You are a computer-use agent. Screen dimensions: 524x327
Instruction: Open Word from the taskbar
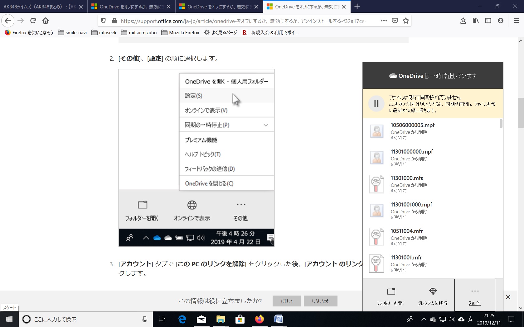279,319
